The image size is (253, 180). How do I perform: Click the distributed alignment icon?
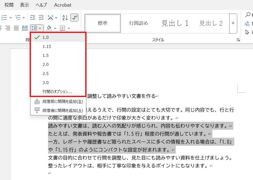point(25,28)
